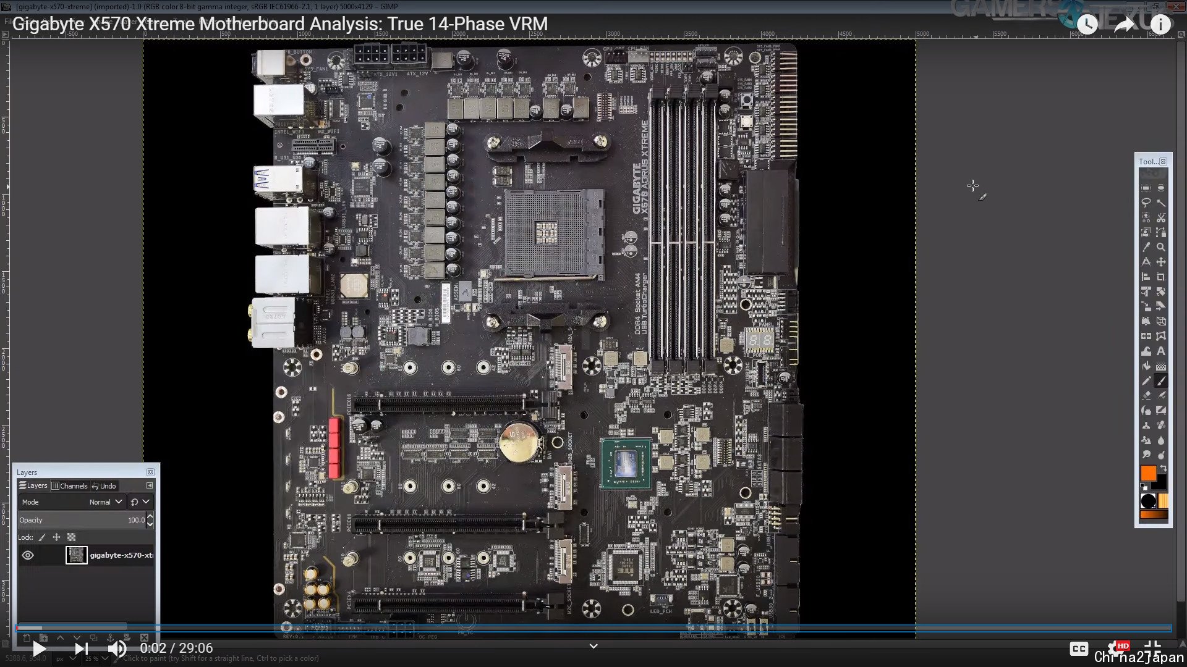Select the Fuzzy Select wand tool
Image resolution: width=1187 pixels, height=667 pixels.
pos(1161,203)
